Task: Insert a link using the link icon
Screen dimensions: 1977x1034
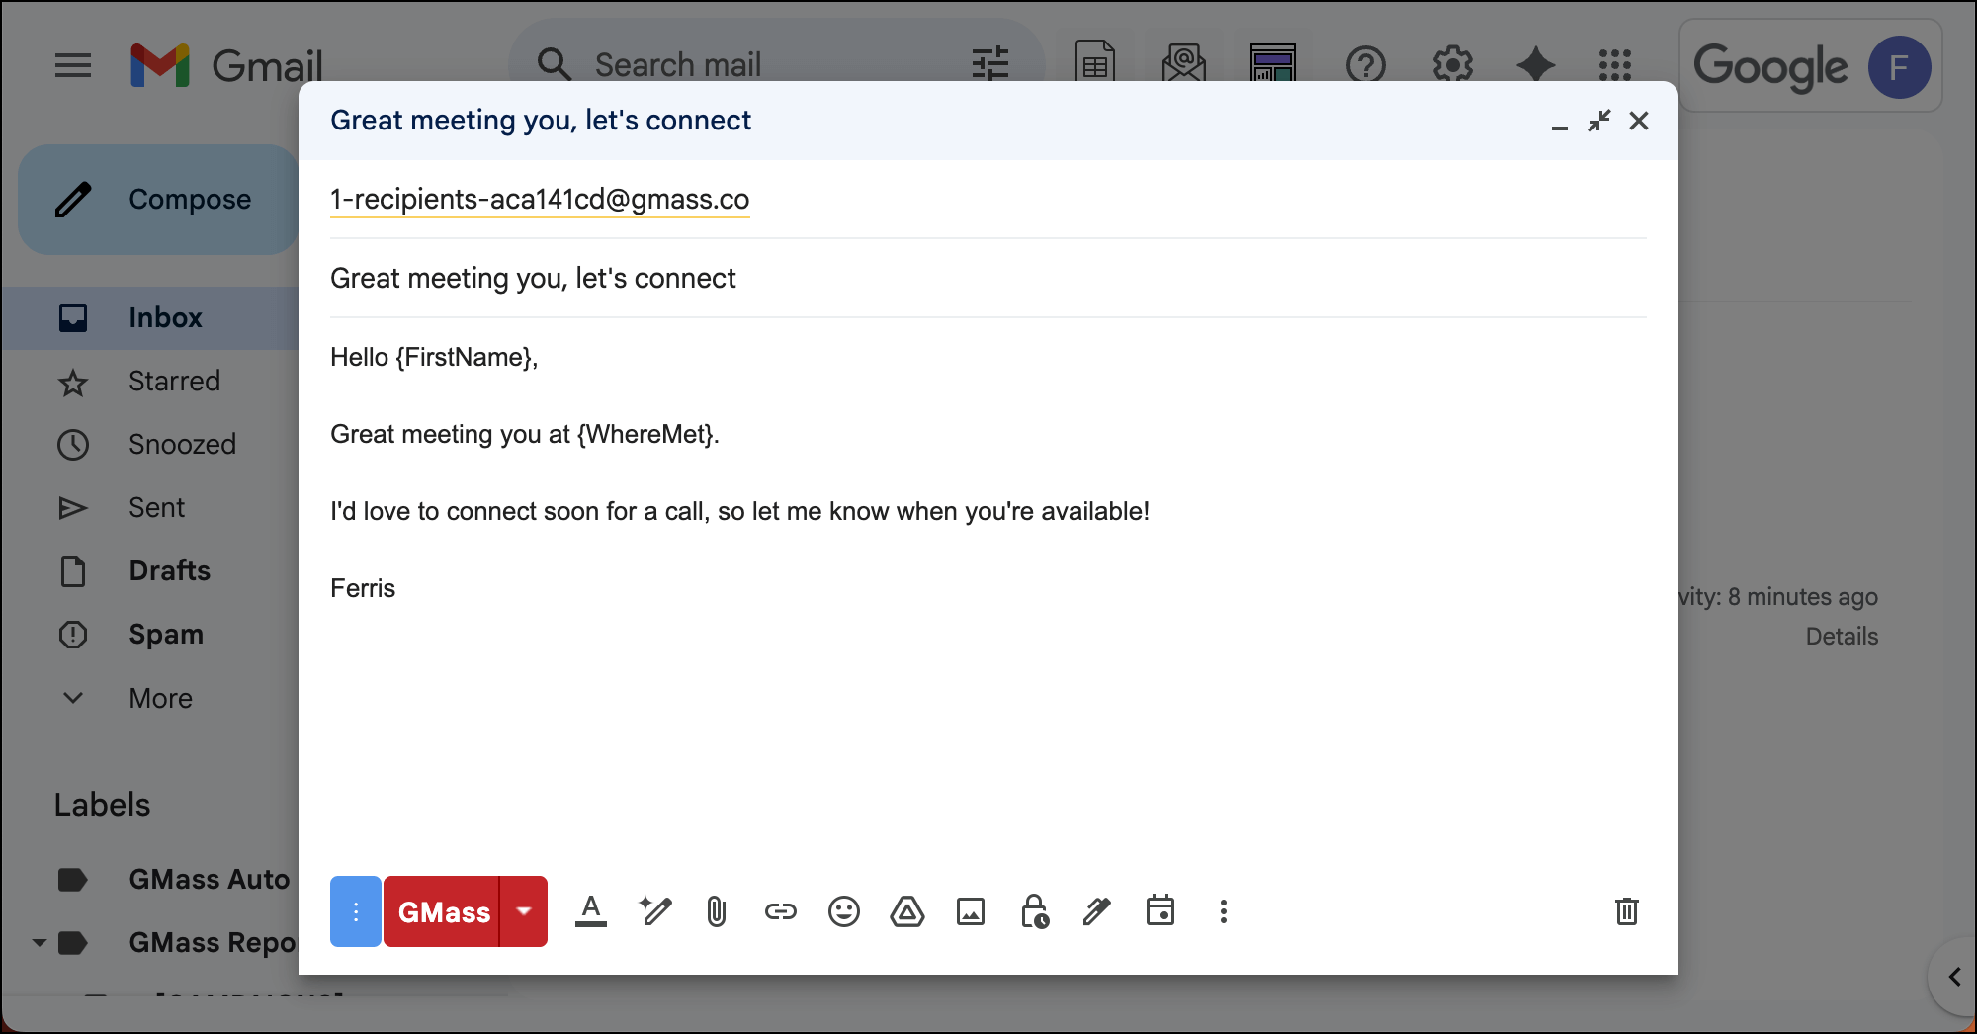Action: (x=780, y=911)
